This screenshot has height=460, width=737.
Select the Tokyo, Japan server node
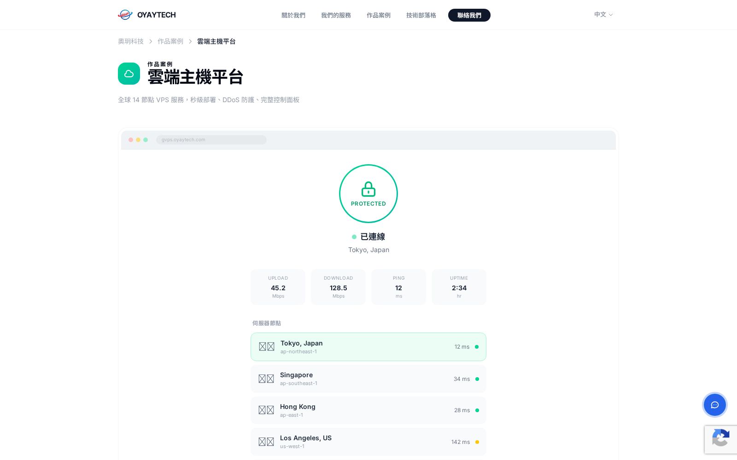point(368,347)
